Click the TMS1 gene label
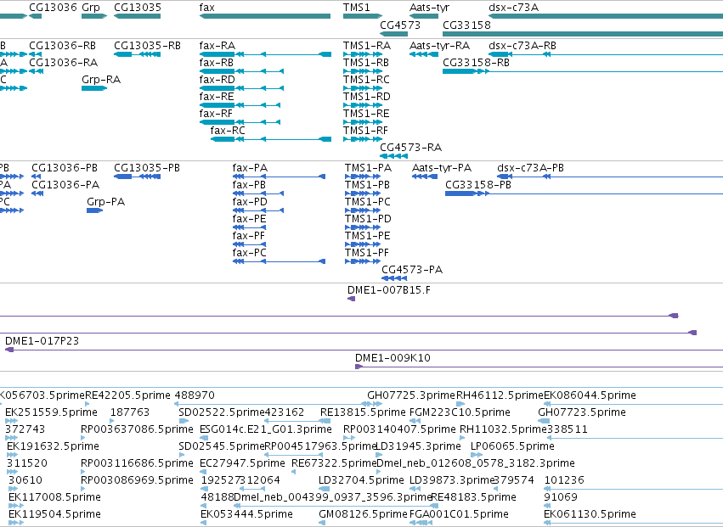The height and width of the screenshot is (527, 723). [357, 8]
